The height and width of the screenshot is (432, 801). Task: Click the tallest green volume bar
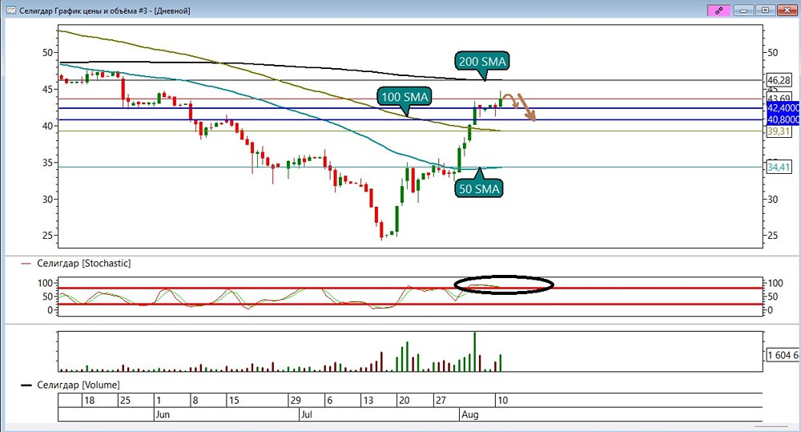coord(474,352)
